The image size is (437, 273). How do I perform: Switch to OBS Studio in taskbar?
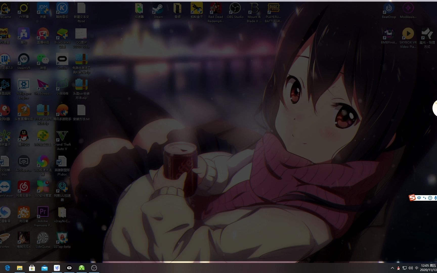[x=94, y=268]
